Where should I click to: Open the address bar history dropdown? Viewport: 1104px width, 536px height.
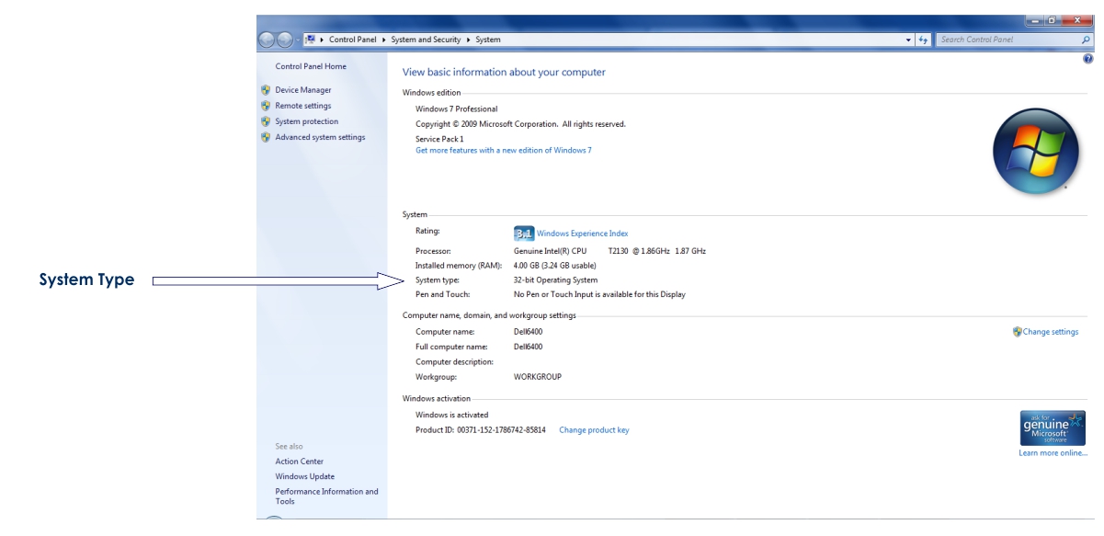909,40
